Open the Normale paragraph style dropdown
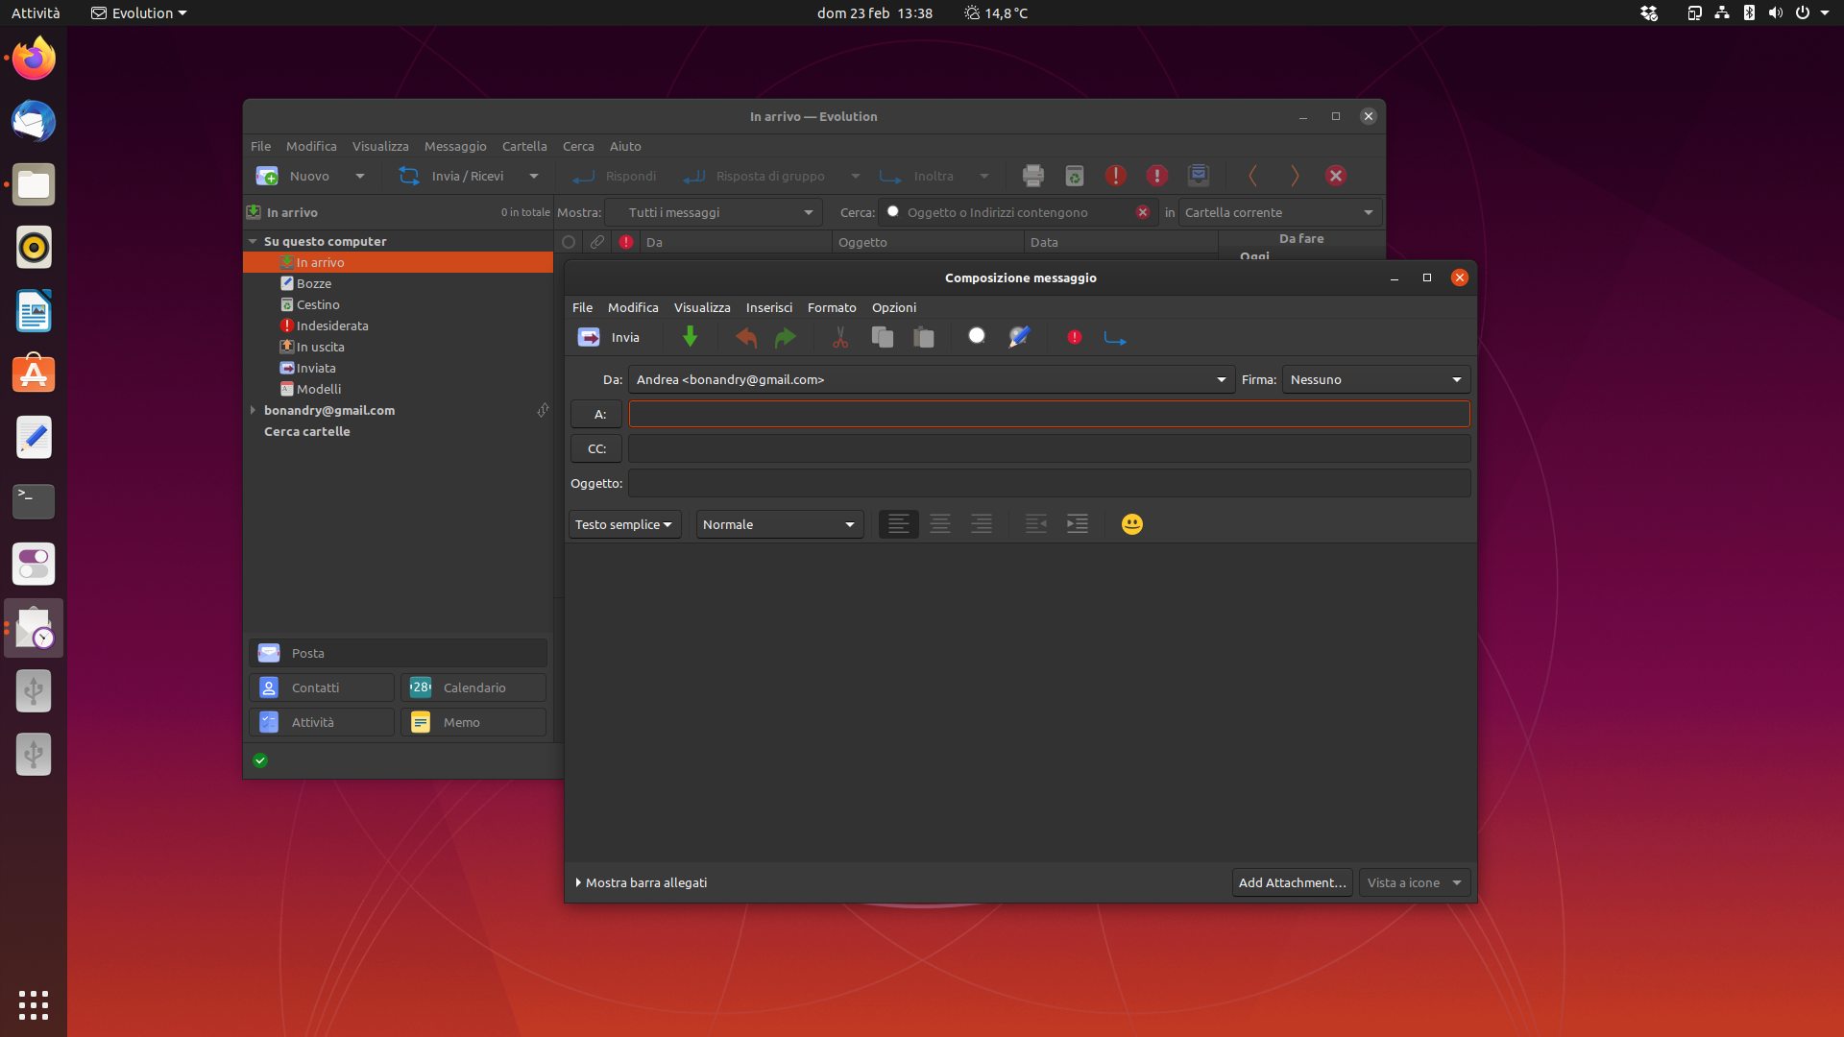The width and height of the screenshot is (1844, 1037). tap(779, 524)
